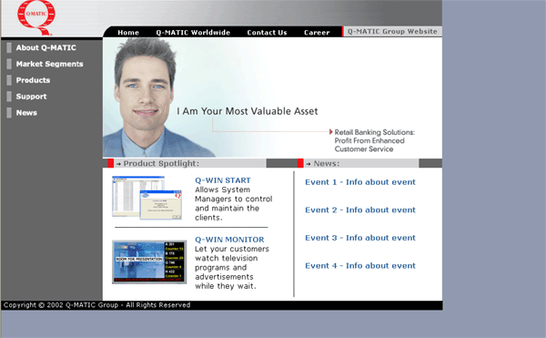
Task: Click 'I Am Your Most Valuable Asset' text
Action: click(x=248, y=111)
